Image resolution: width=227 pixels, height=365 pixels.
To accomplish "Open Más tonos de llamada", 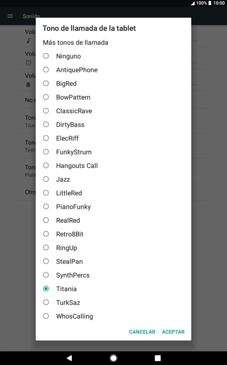I will (75, 43).
